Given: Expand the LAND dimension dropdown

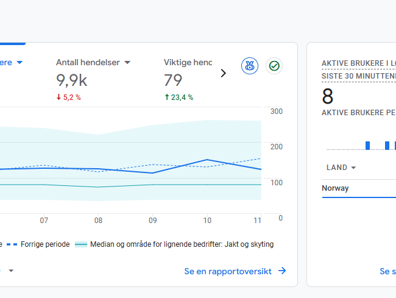Looking at the screenshot, I should click(x=353, y=168).
